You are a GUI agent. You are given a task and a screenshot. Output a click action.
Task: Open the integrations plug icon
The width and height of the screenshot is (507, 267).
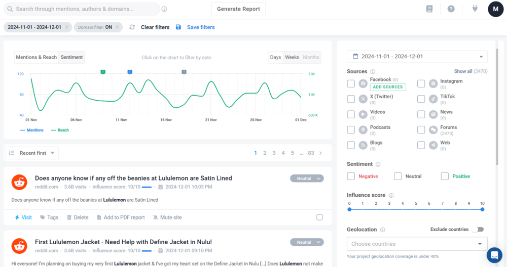coord(475,9)
